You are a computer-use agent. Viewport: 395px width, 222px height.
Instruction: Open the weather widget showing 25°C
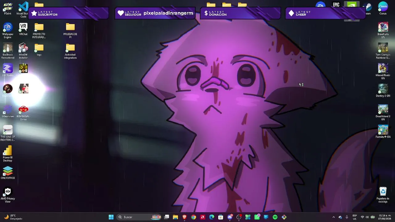click(x=14, y=217)
